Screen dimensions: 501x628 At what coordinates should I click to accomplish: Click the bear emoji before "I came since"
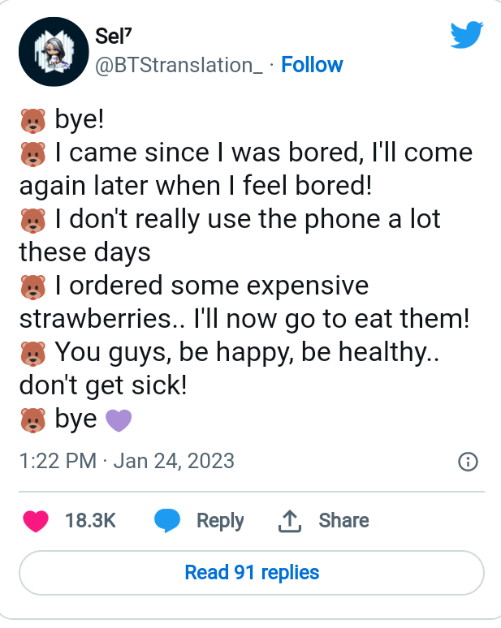[32, 154]
